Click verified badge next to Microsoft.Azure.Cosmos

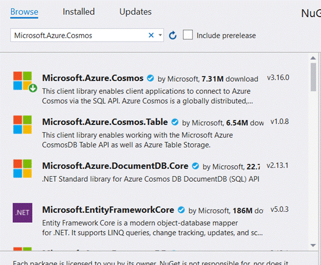point(150,79)
